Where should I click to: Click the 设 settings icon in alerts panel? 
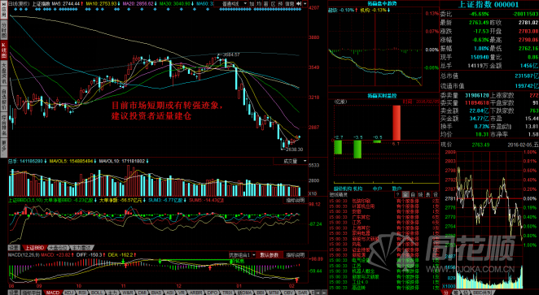436,194
